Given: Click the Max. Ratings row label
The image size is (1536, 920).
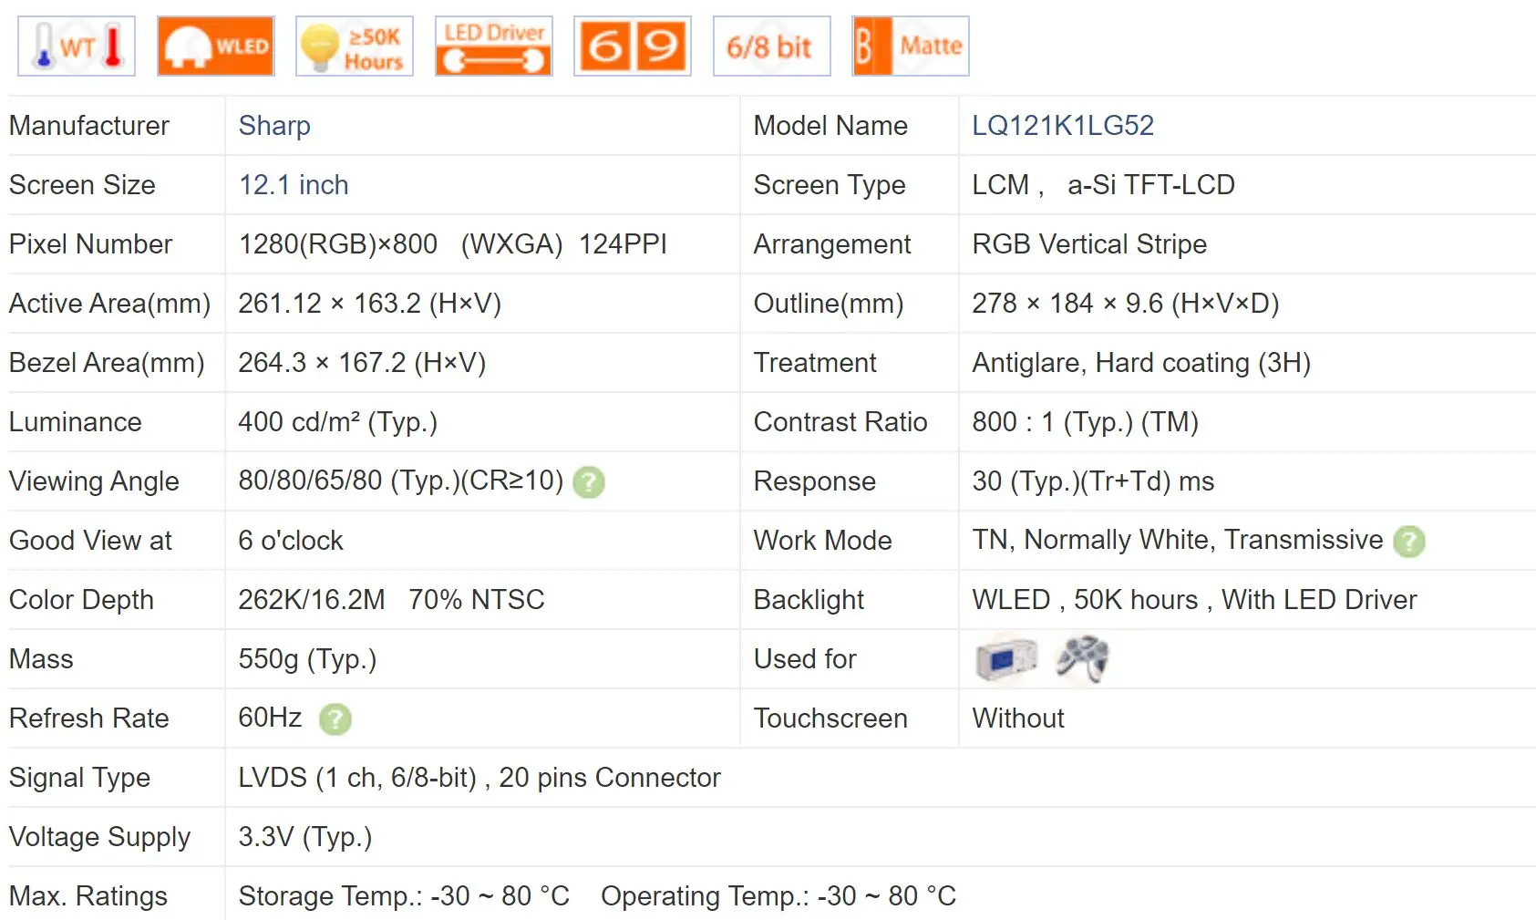Looking at the screenshot, I should coord(88,896).
